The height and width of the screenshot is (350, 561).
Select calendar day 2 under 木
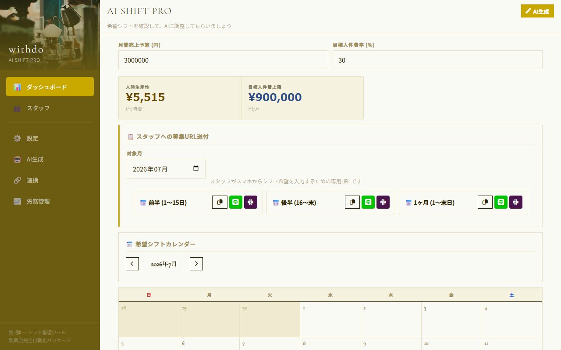tap(391, 319)
